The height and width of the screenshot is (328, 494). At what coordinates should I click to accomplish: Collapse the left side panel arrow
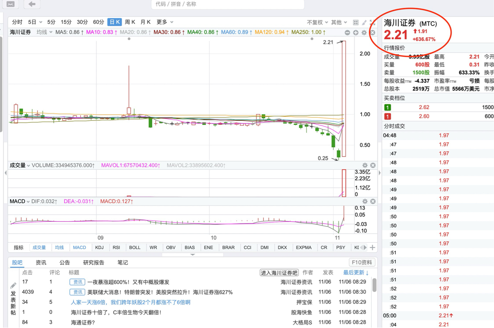coord(6,173)
